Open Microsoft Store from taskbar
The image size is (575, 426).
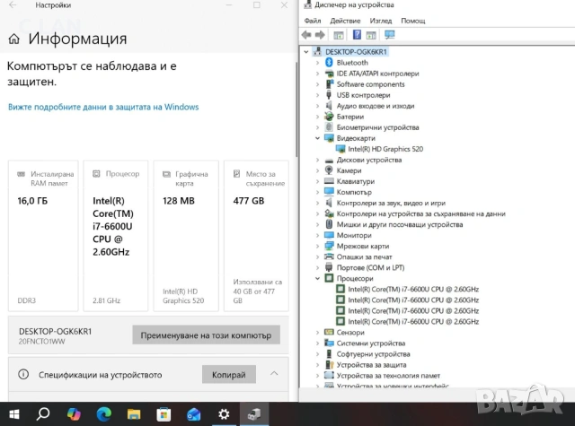coord(164,414)
